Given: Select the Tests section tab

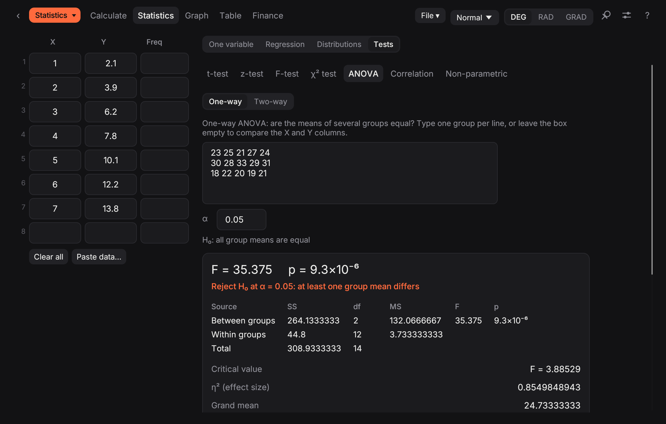Looking at the screenshot, I should [383, 44].
